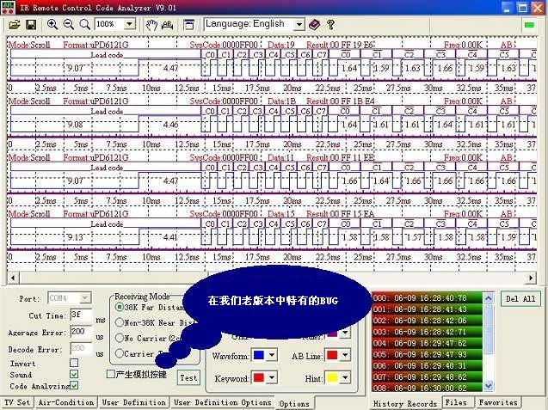This screenshot has width=548, height=410.
Task: Toggle the Sound checkbox
Action: click(x=73, y=375)
